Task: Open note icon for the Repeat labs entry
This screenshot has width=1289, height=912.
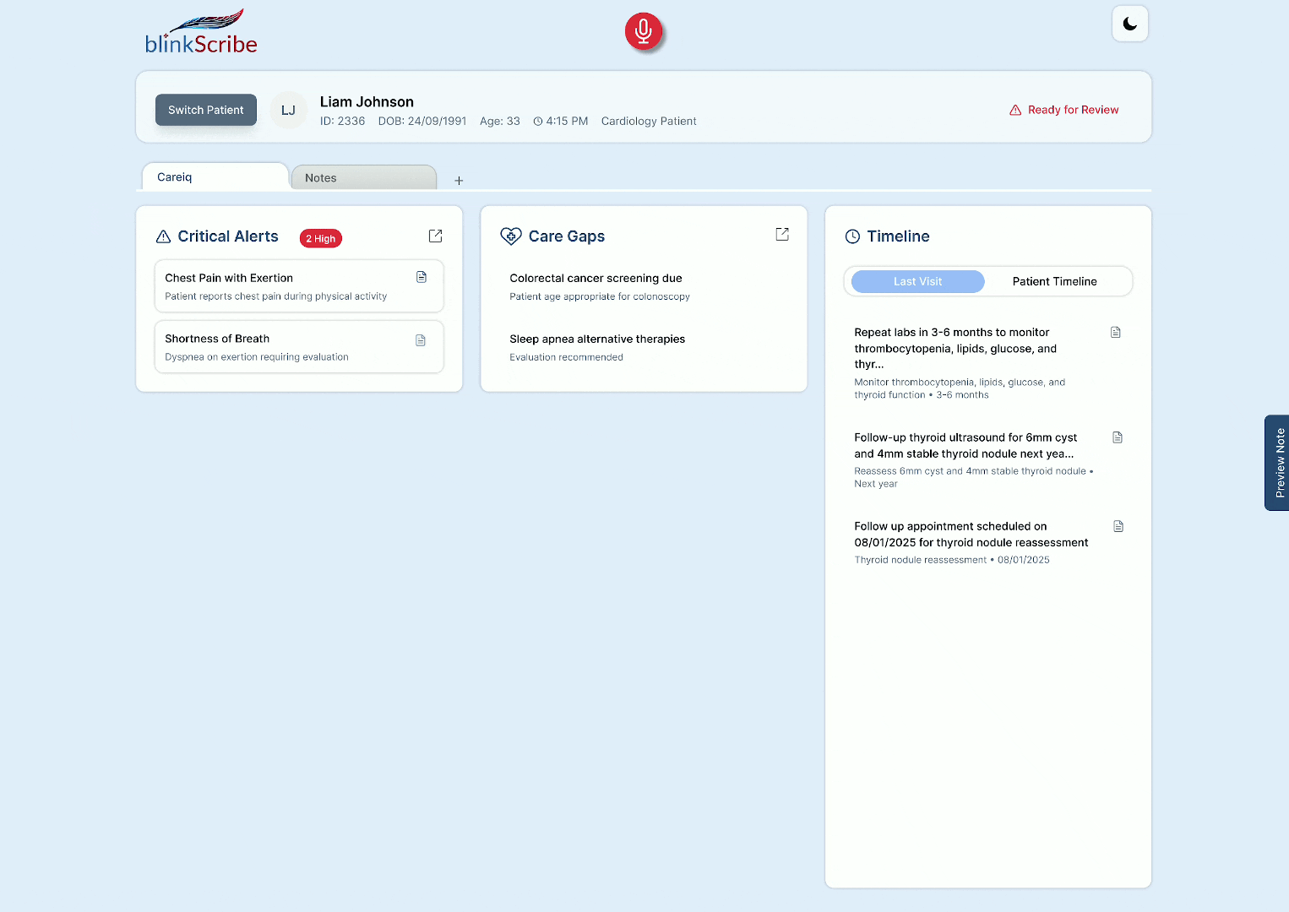Action: tap(1115, 333)
